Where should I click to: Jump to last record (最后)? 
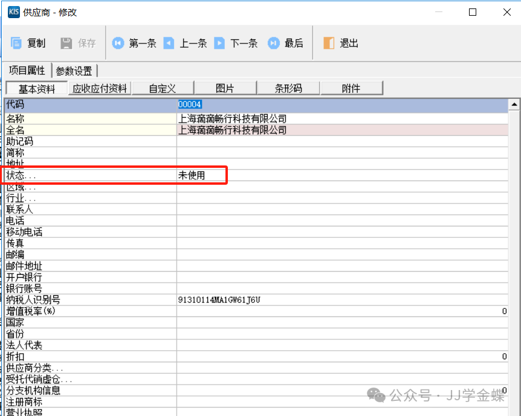pyautogui.click(x=274, y=43)
